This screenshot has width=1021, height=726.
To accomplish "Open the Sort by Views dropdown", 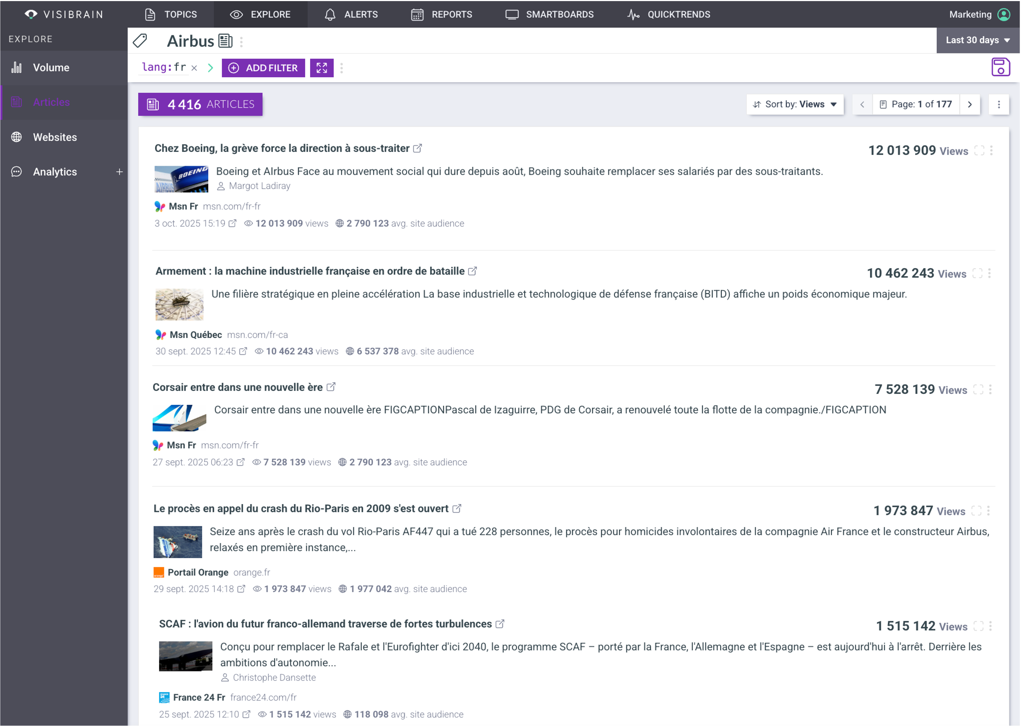I will pos(795,104).
